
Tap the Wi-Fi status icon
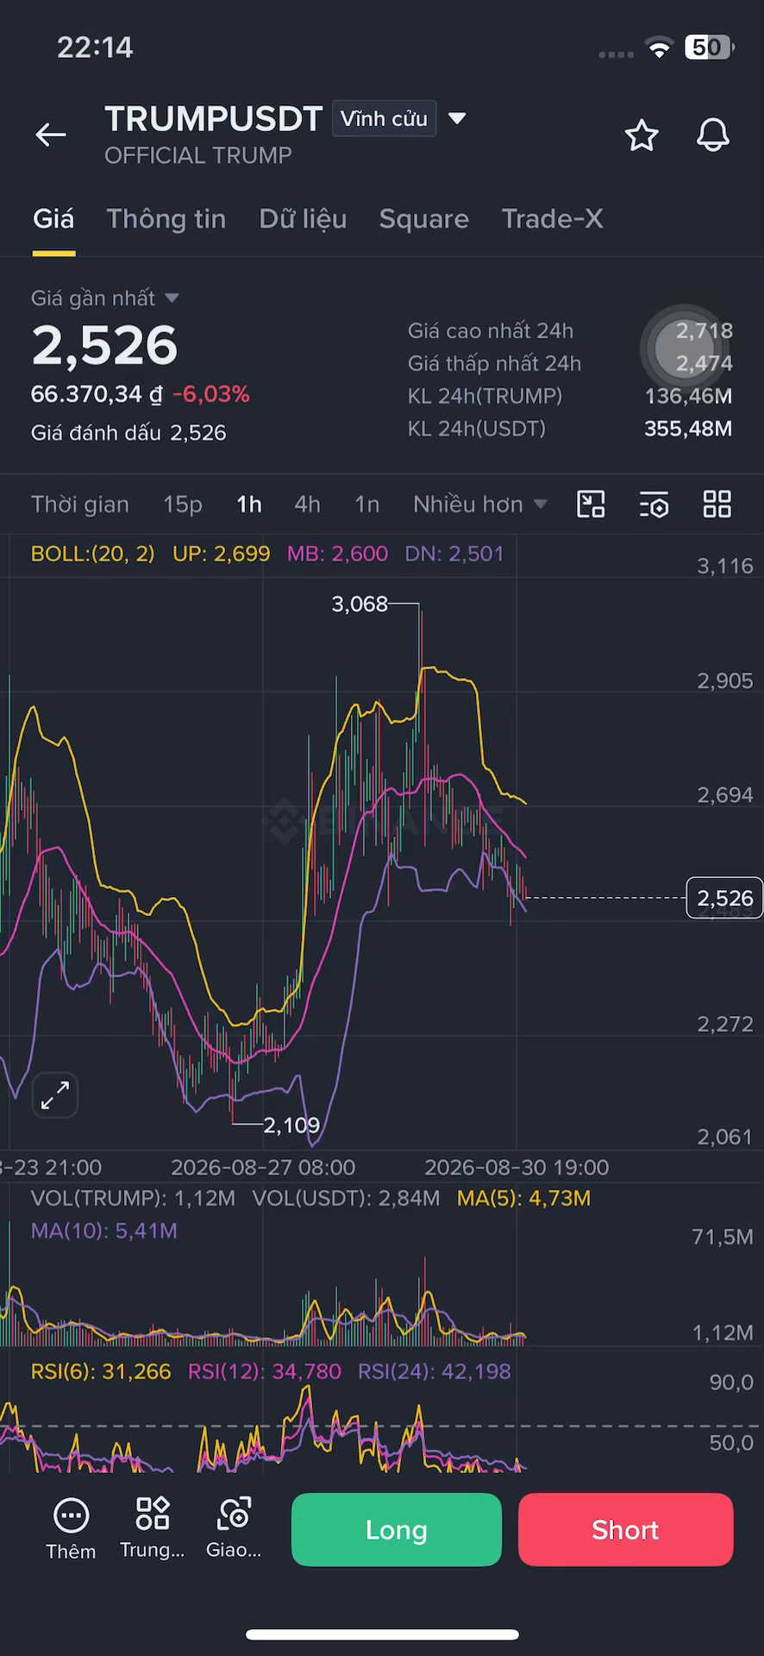tap(660, 48)
